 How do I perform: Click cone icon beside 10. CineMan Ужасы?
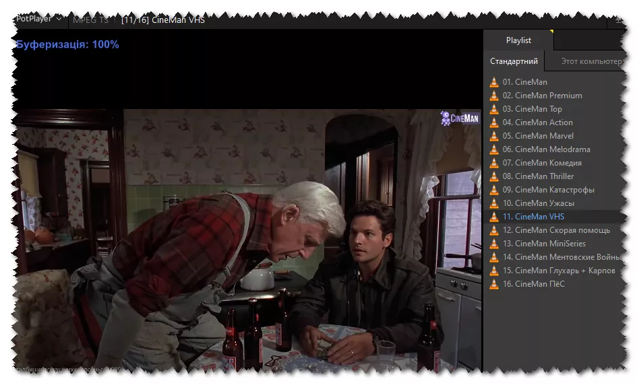tap(494, 203)
